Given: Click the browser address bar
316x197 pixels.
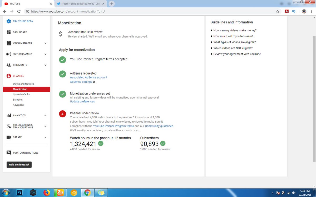Looking at the screenshot, I should point(153,12).
